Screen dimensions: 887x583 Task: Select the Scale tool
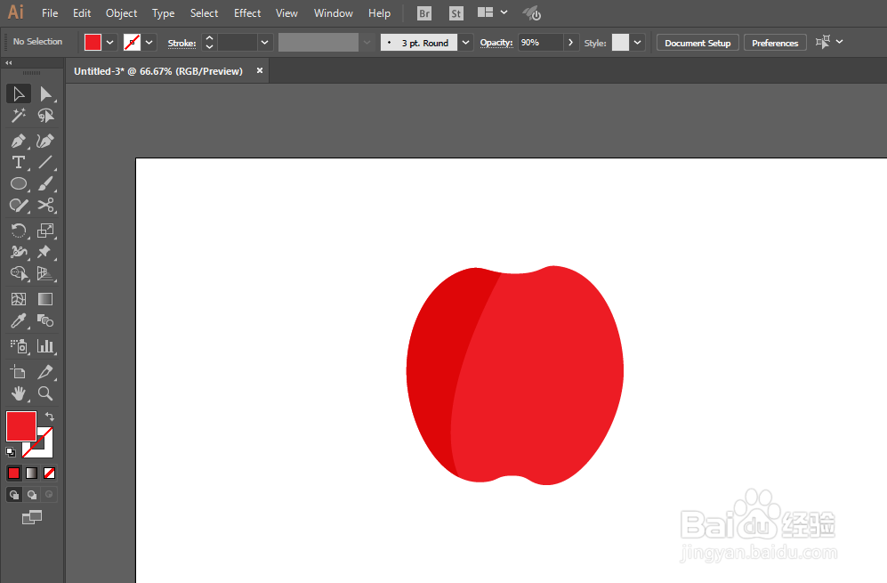point(45,231)
